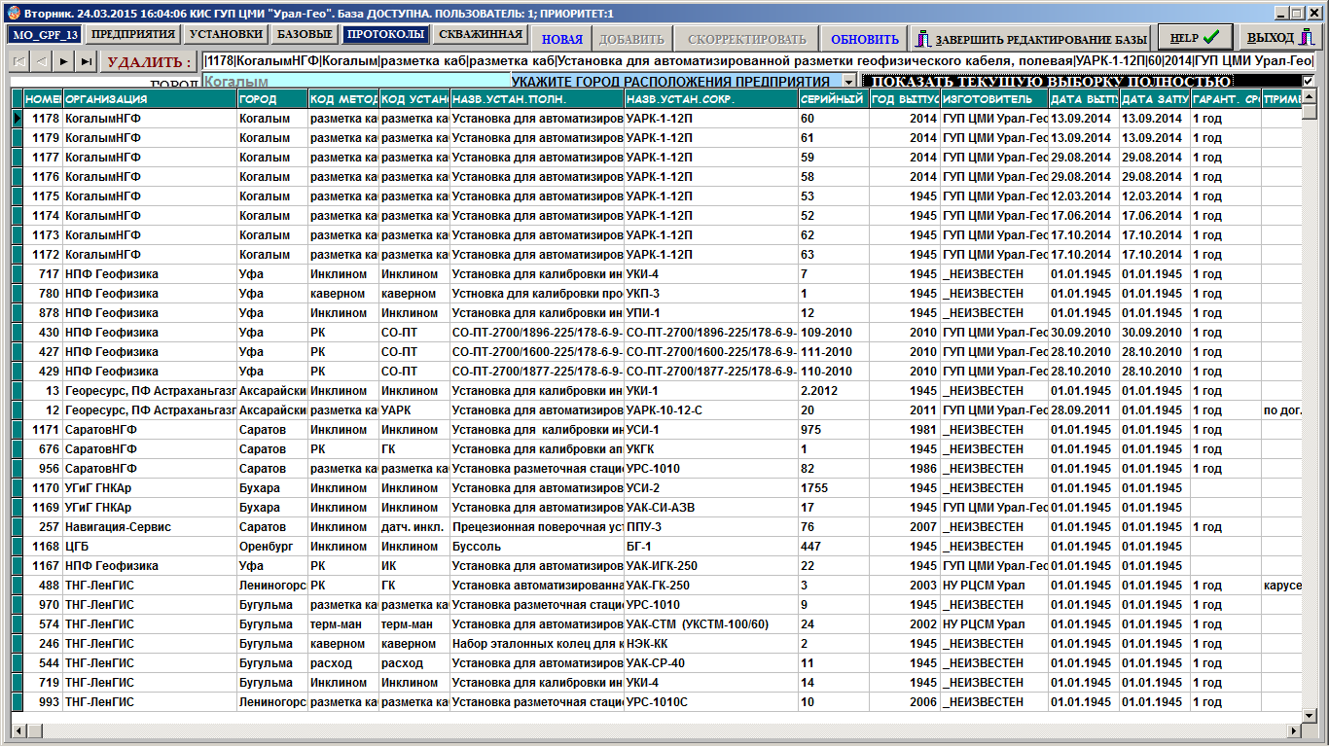Select 'Лениногорс' city cell in row 488
1329x747 pixels.
coord(272,585)
